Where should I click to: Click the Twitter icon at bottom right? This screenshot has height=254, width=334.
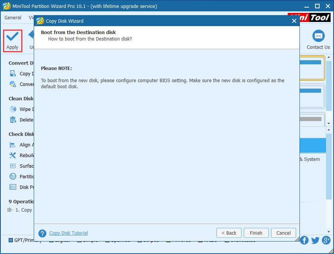(315, 240)
